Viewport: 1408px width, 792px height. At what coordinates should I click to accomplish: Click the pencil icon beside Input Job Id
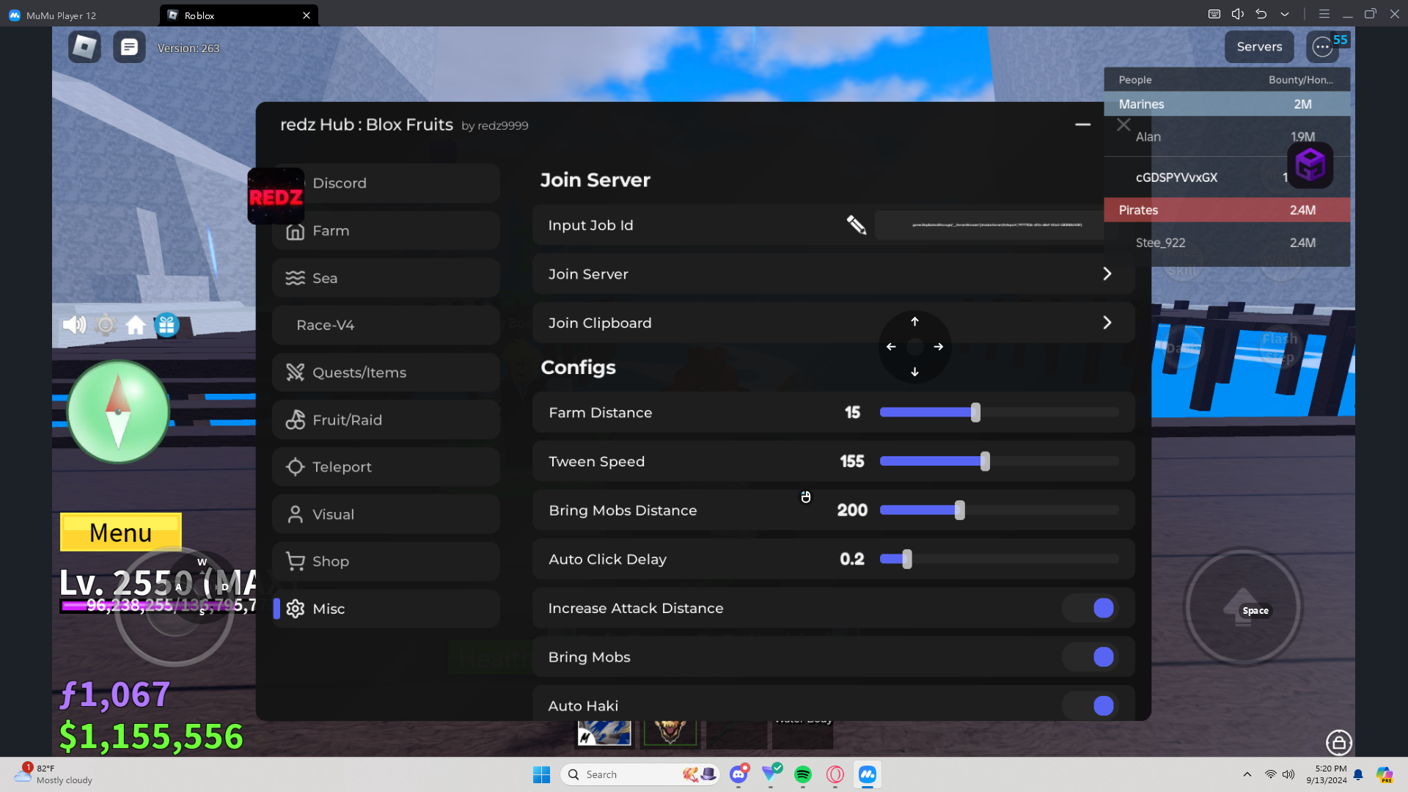856,224
